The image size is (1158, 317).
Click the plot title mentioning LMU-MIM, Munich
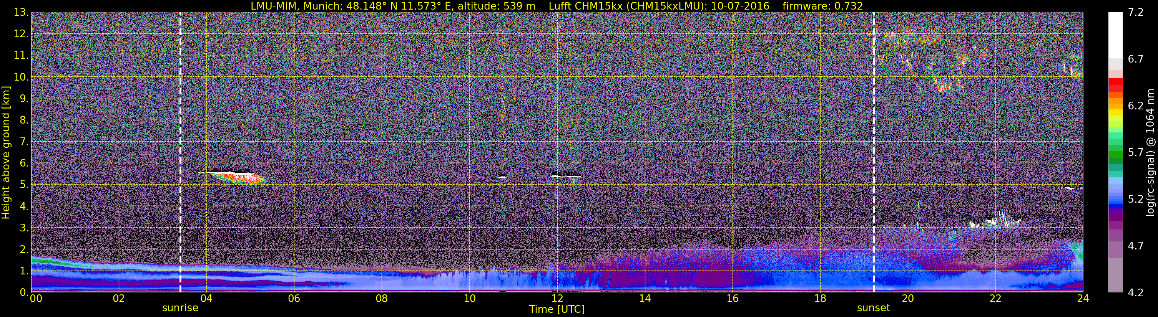557,6
